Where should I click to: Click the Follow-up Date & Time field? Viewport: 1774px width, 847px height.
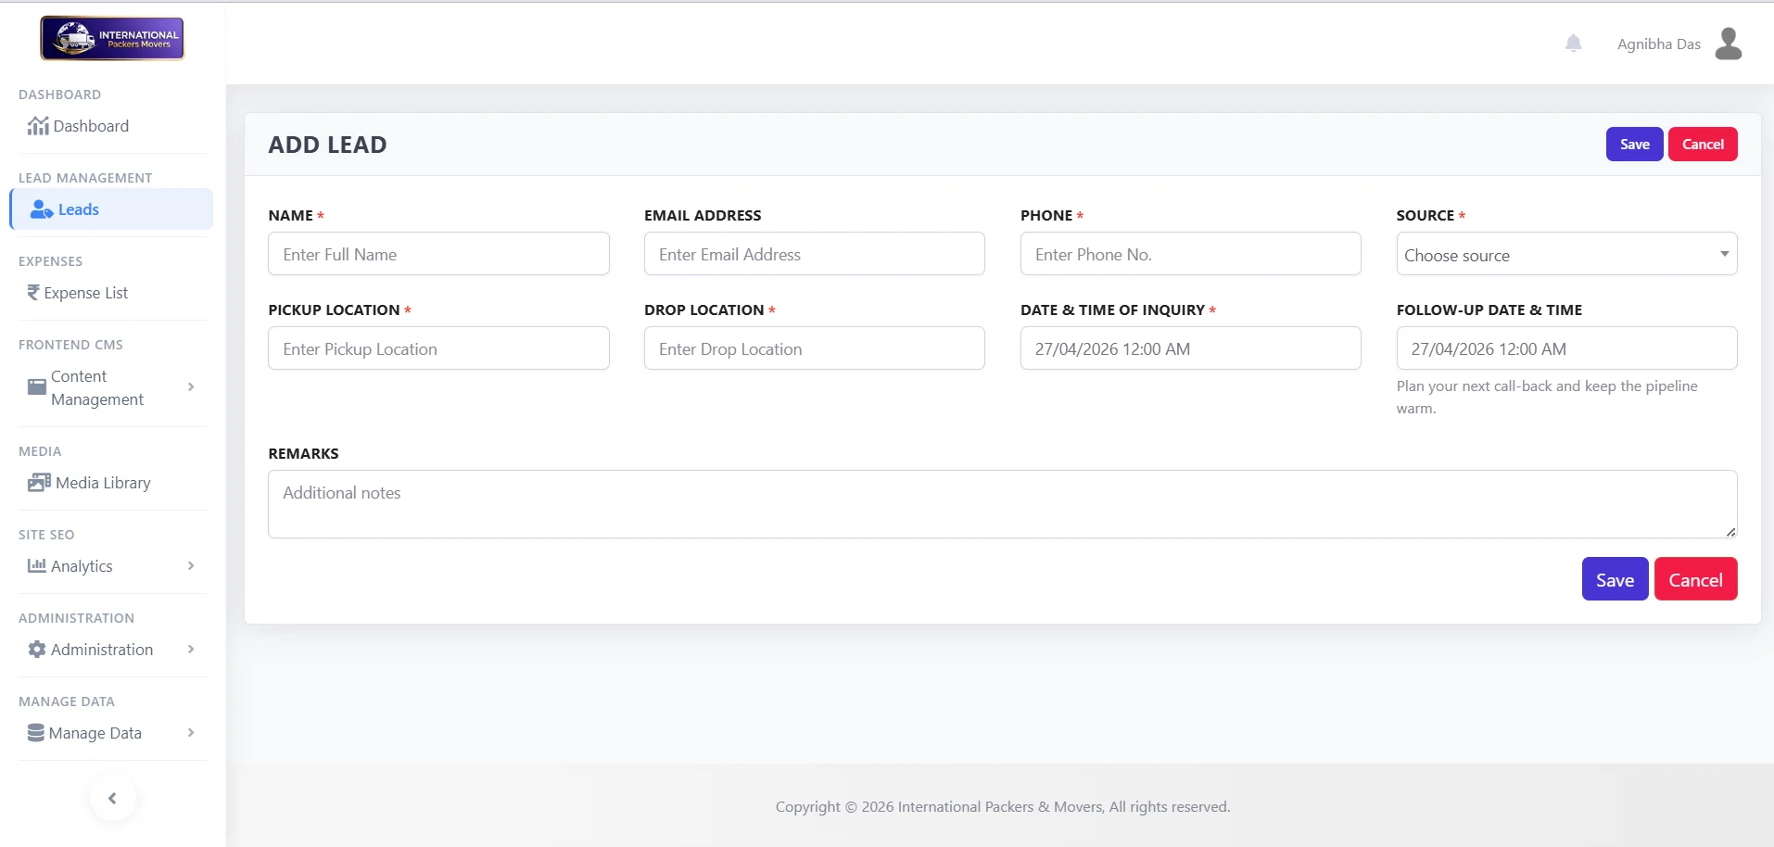tap(1566, 348)
